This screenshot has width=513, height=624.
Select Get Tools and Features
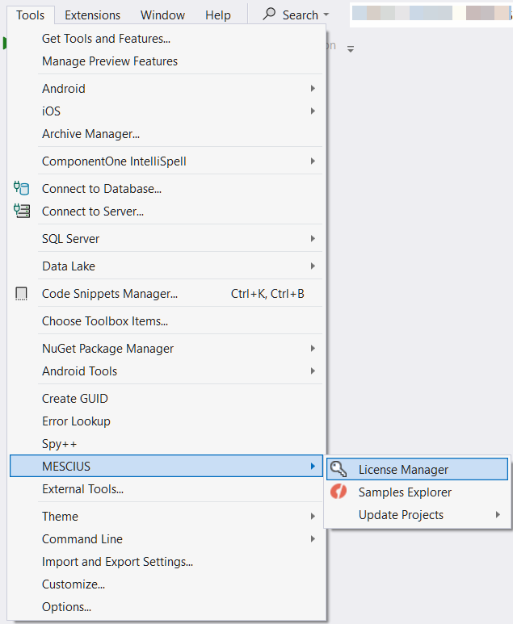coord(106,39)
